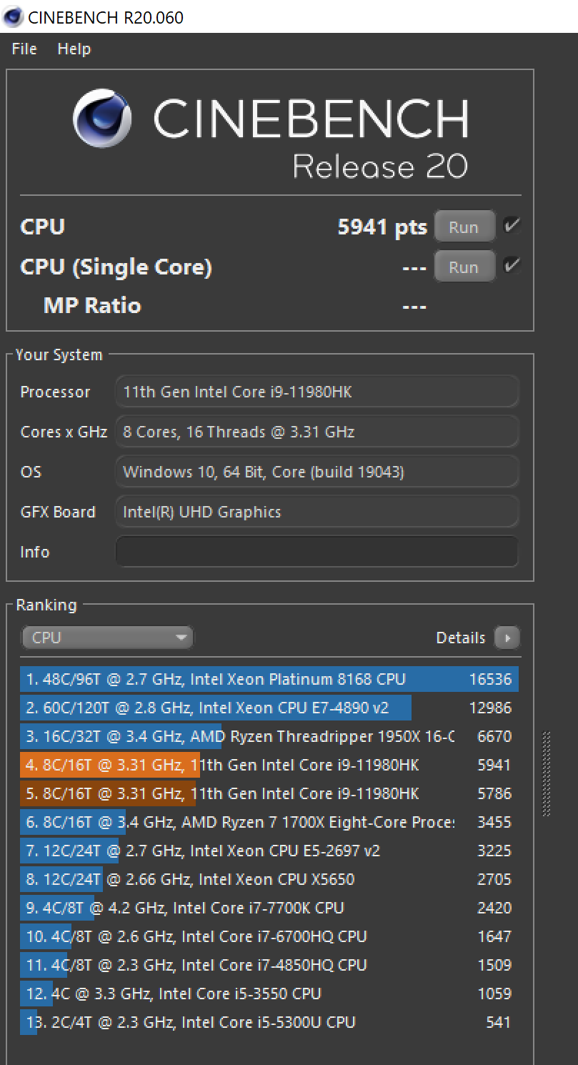The width and height of the screenshot is (578, 1065).
Task: Click the score 16536 in ranking
Action: 490,679
